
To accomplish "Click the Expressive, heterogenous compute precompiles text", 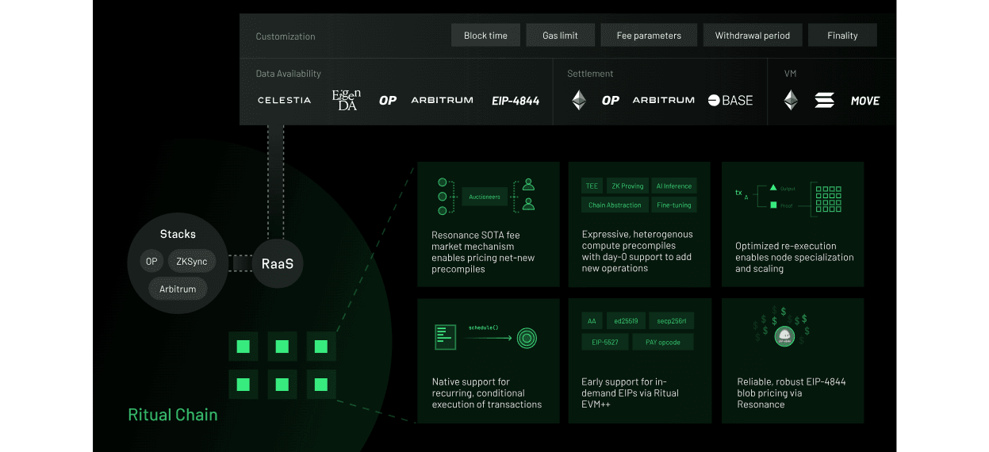I will click(638, 251).
